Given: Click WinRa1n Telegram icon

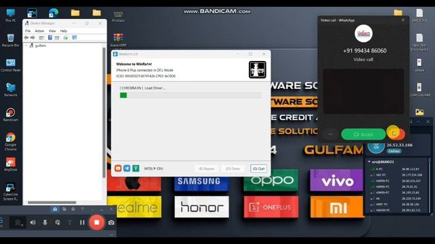Looking at the screenshot, I should tap(127, 168).
